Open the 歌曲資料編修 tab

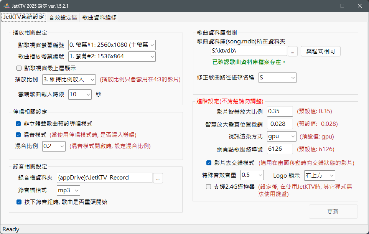click(99, 18)
